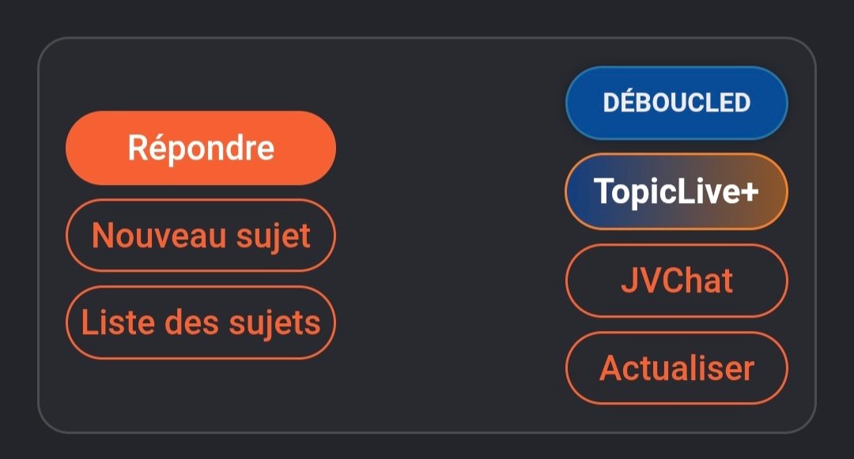Refresh the page with Actualiser
The width and height of the screenshot is (854, 459).
(x=677, y=368)
